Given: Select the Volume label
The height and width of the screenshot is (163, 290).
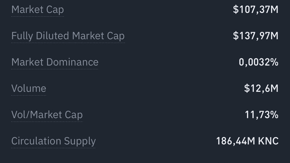Looking at the screenshot, I should point(29,88).
